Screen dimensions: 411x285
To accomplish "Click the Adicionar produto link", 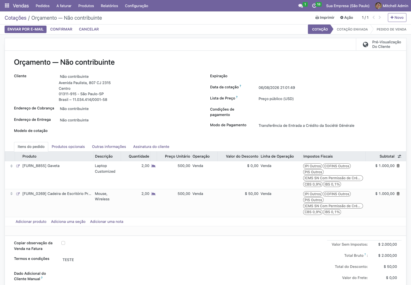I will coord(31,221).
